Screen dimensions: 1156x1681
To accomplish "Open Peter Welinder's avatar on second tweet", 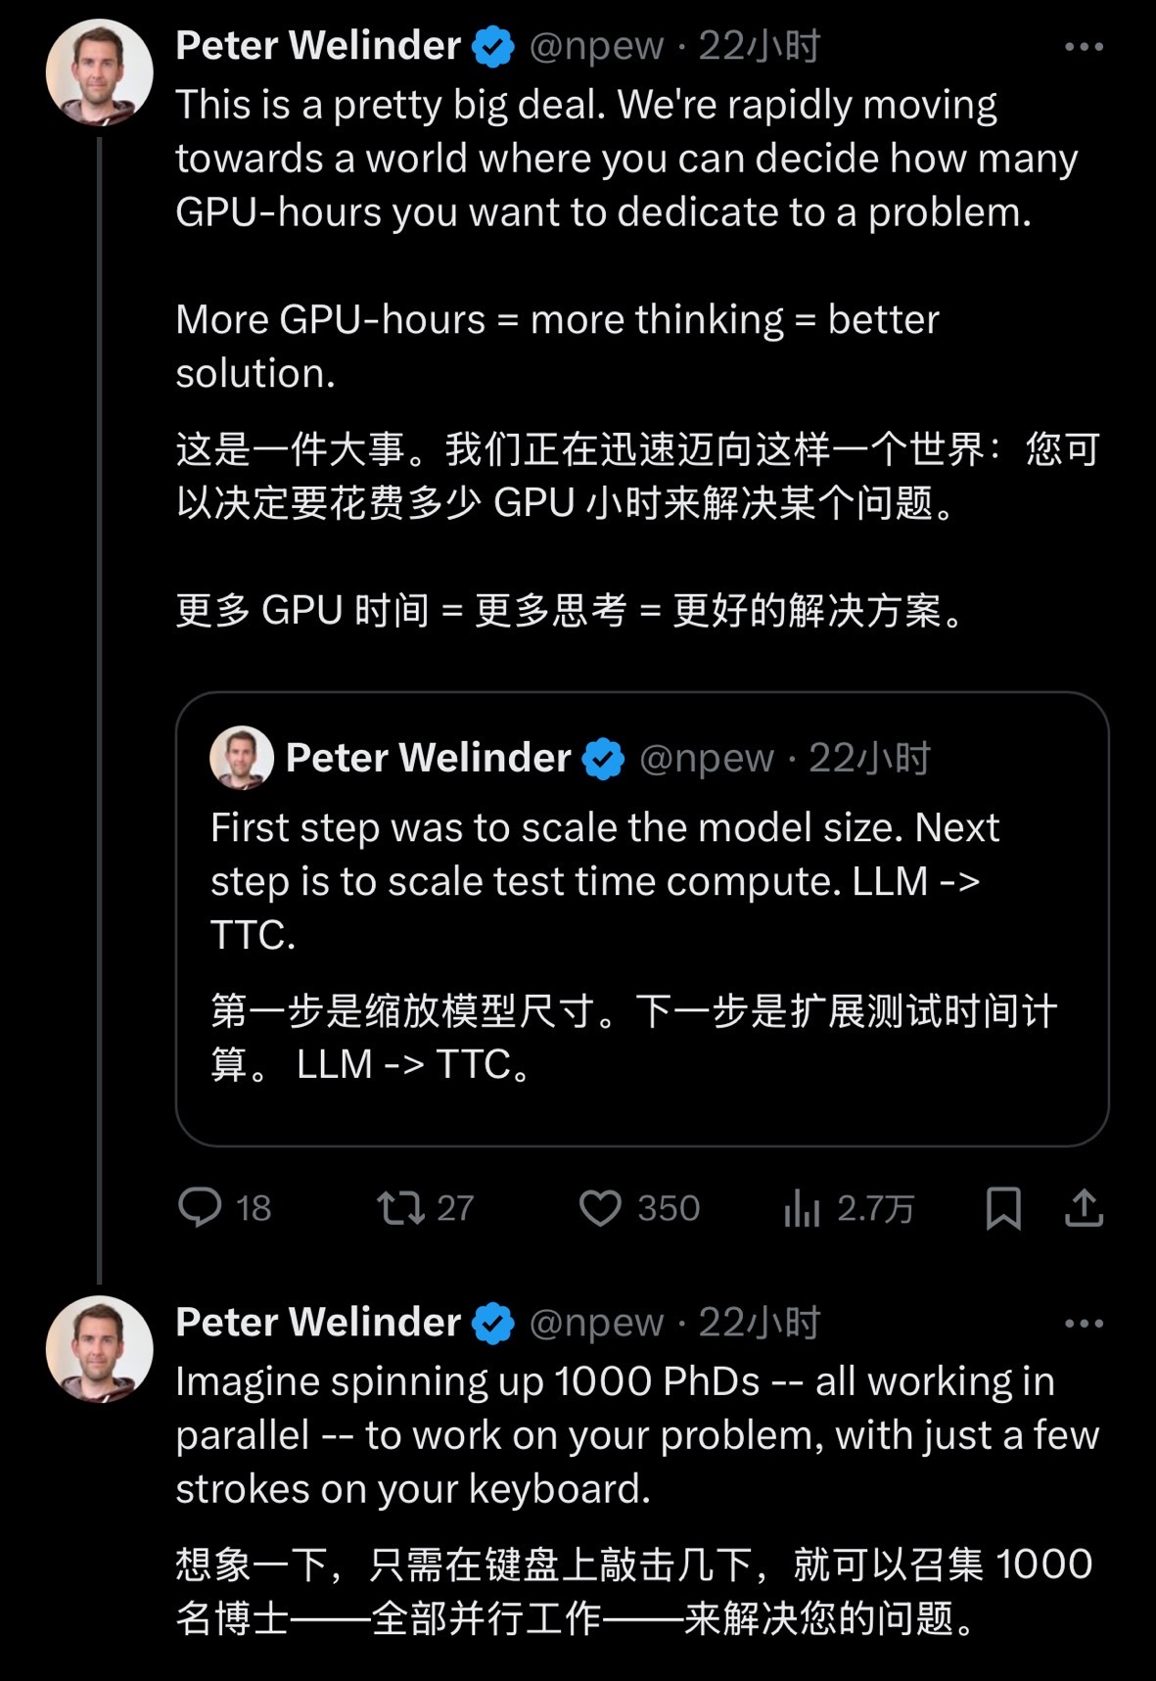I will coord(99,1349).
